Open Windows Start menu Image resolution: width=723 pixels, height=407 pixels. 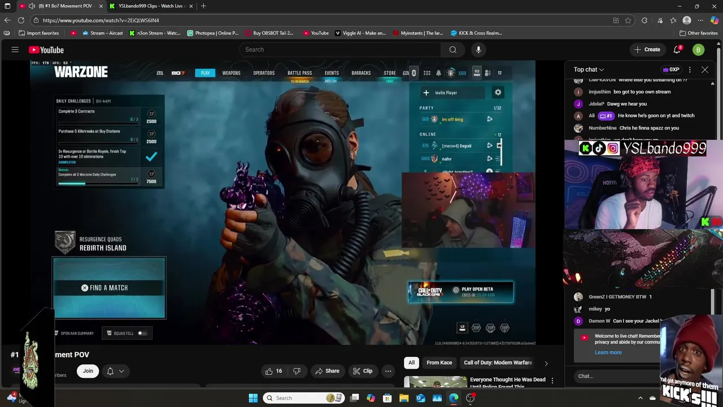[253, 398]
